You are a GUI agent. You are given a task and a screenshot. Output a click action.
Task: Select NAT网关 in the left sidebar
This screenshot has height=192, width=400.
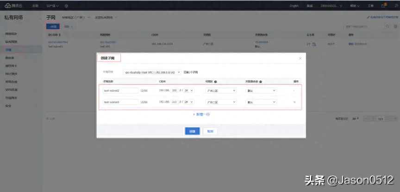coord(11,74)
